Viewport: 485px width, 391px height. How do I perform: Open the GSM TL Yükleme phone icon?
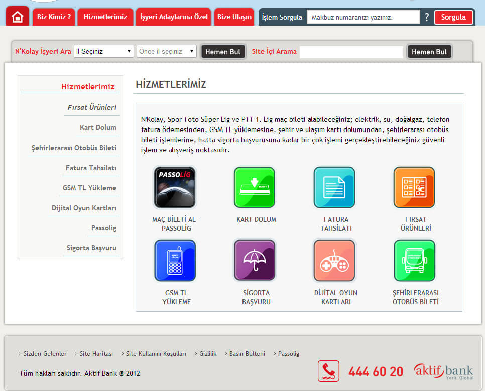pyautogui.click(x=175, y=260)
